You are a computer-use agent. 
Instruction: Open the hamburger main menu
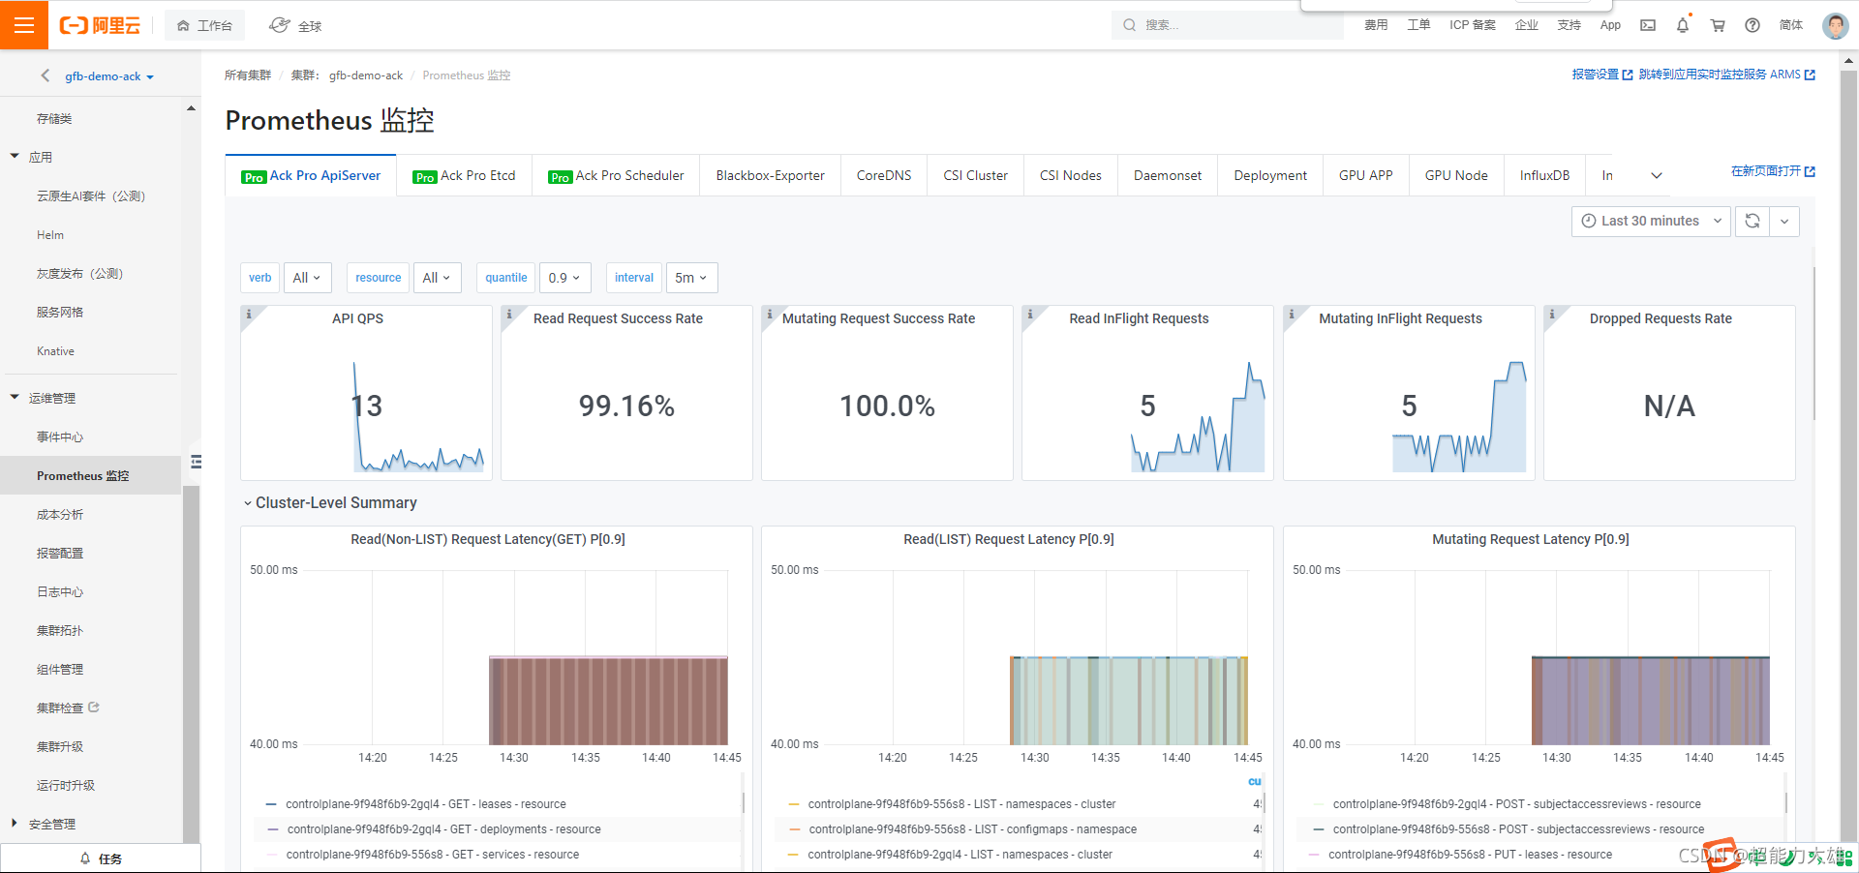[x=24, y=24]
